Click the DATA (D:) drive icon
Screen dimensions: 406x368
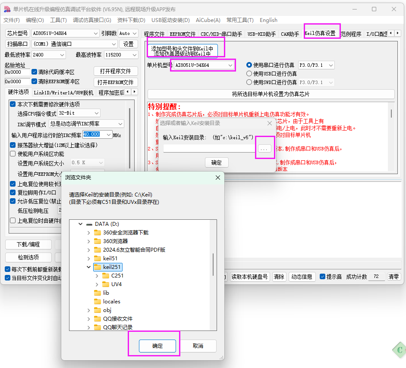(x=89, y=224)
